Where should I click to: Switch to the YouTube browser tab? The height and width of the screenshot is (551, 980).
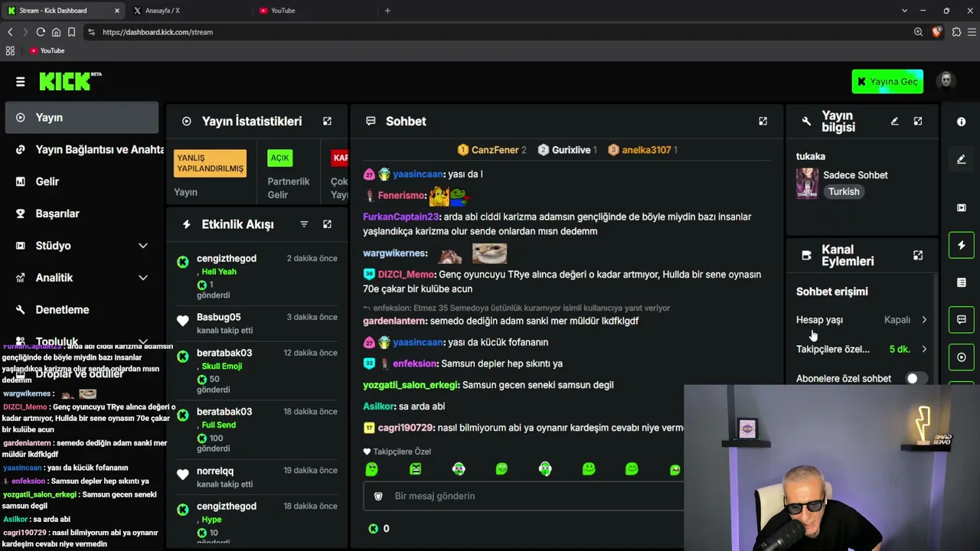point(313,11)
